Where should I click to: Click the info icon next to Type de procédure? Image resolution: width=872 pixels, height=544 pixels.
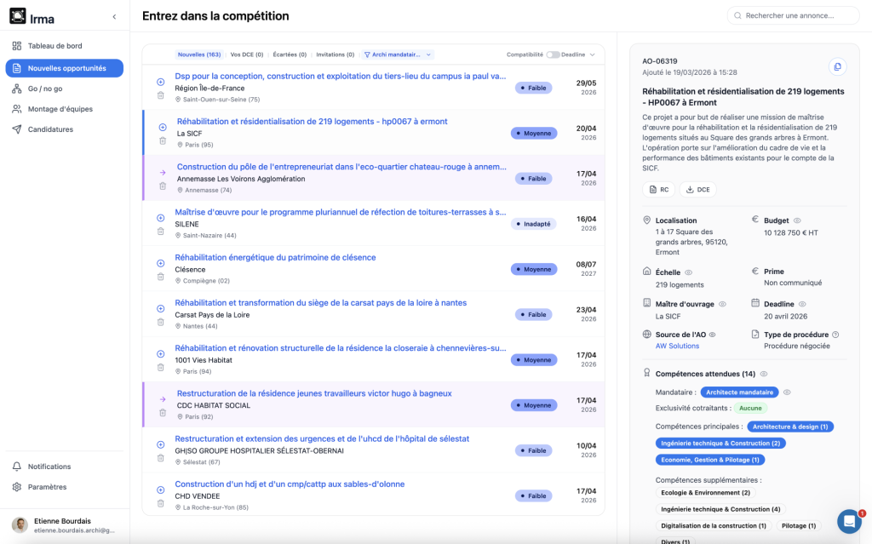click(835, 335)
